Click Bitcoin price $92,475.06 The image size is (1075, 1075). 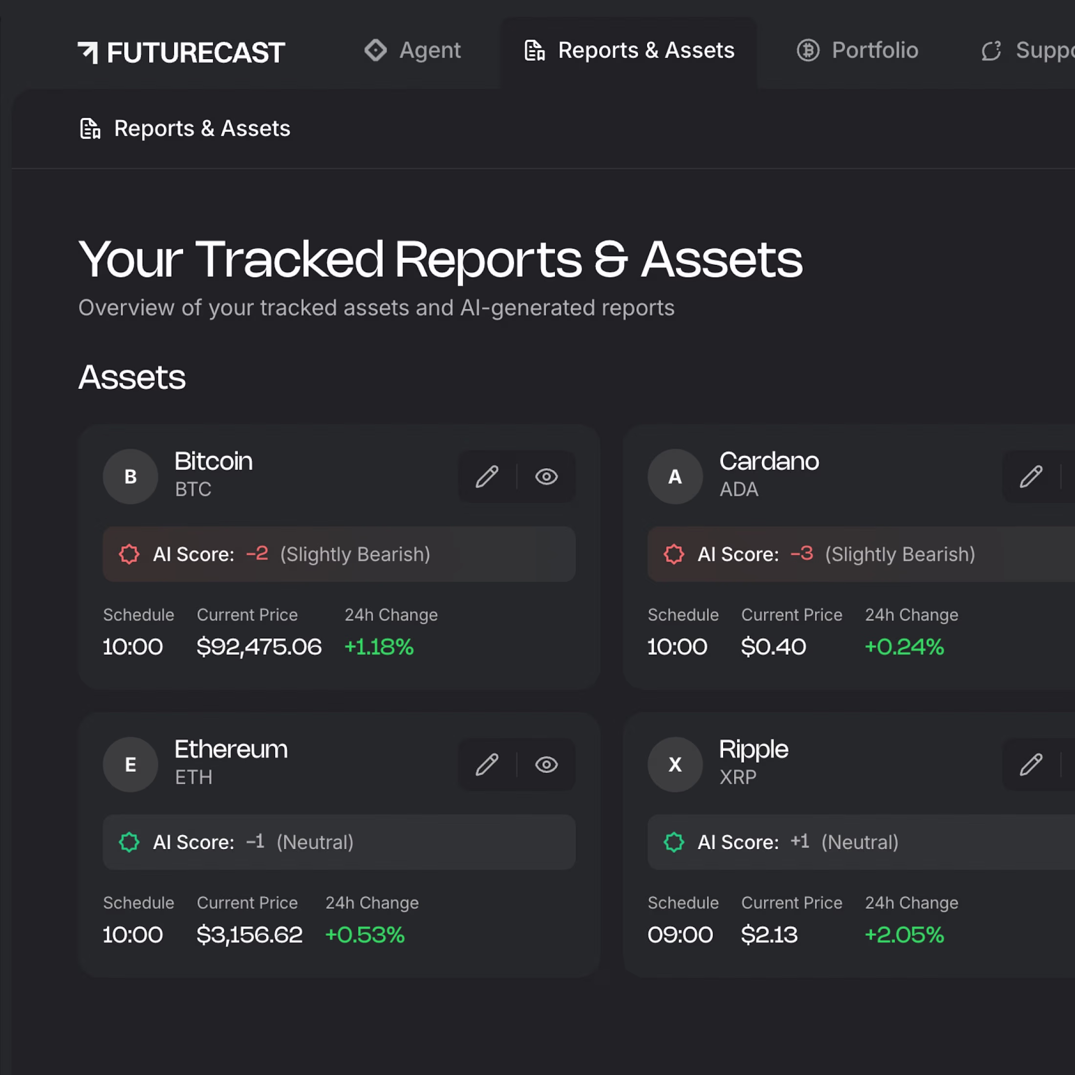point(259,646)
